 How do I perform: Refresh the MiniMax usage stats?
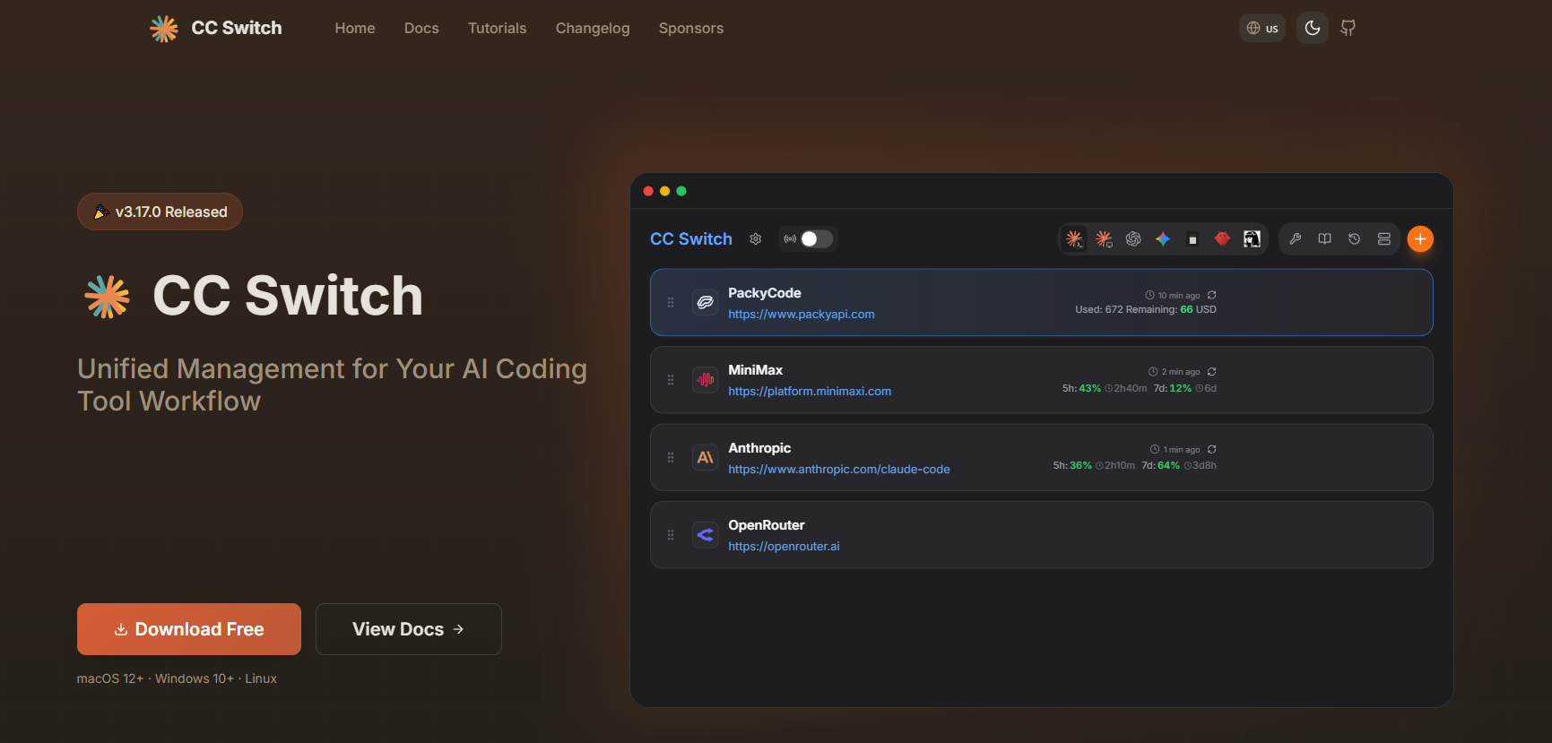[1212, 372]
